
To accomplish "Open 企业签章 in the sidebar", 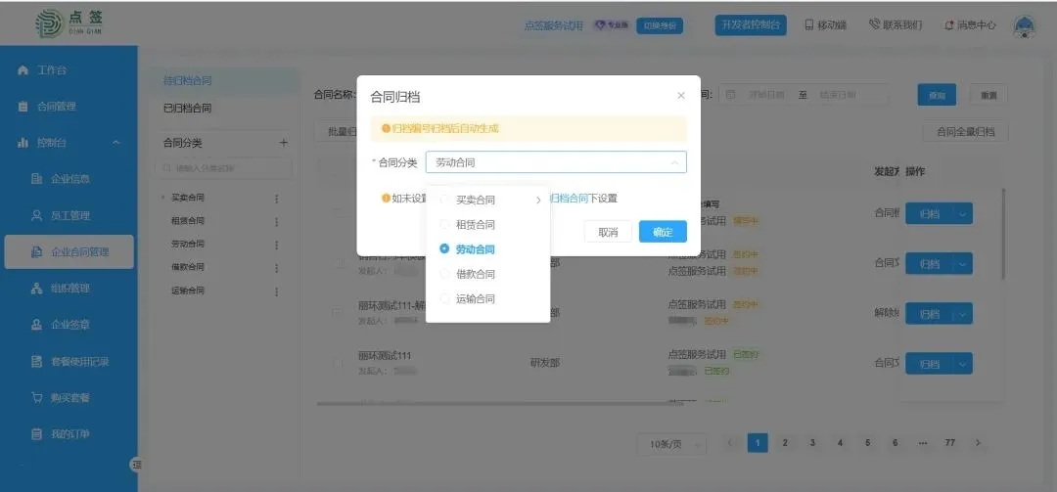I will click(70, 325).
